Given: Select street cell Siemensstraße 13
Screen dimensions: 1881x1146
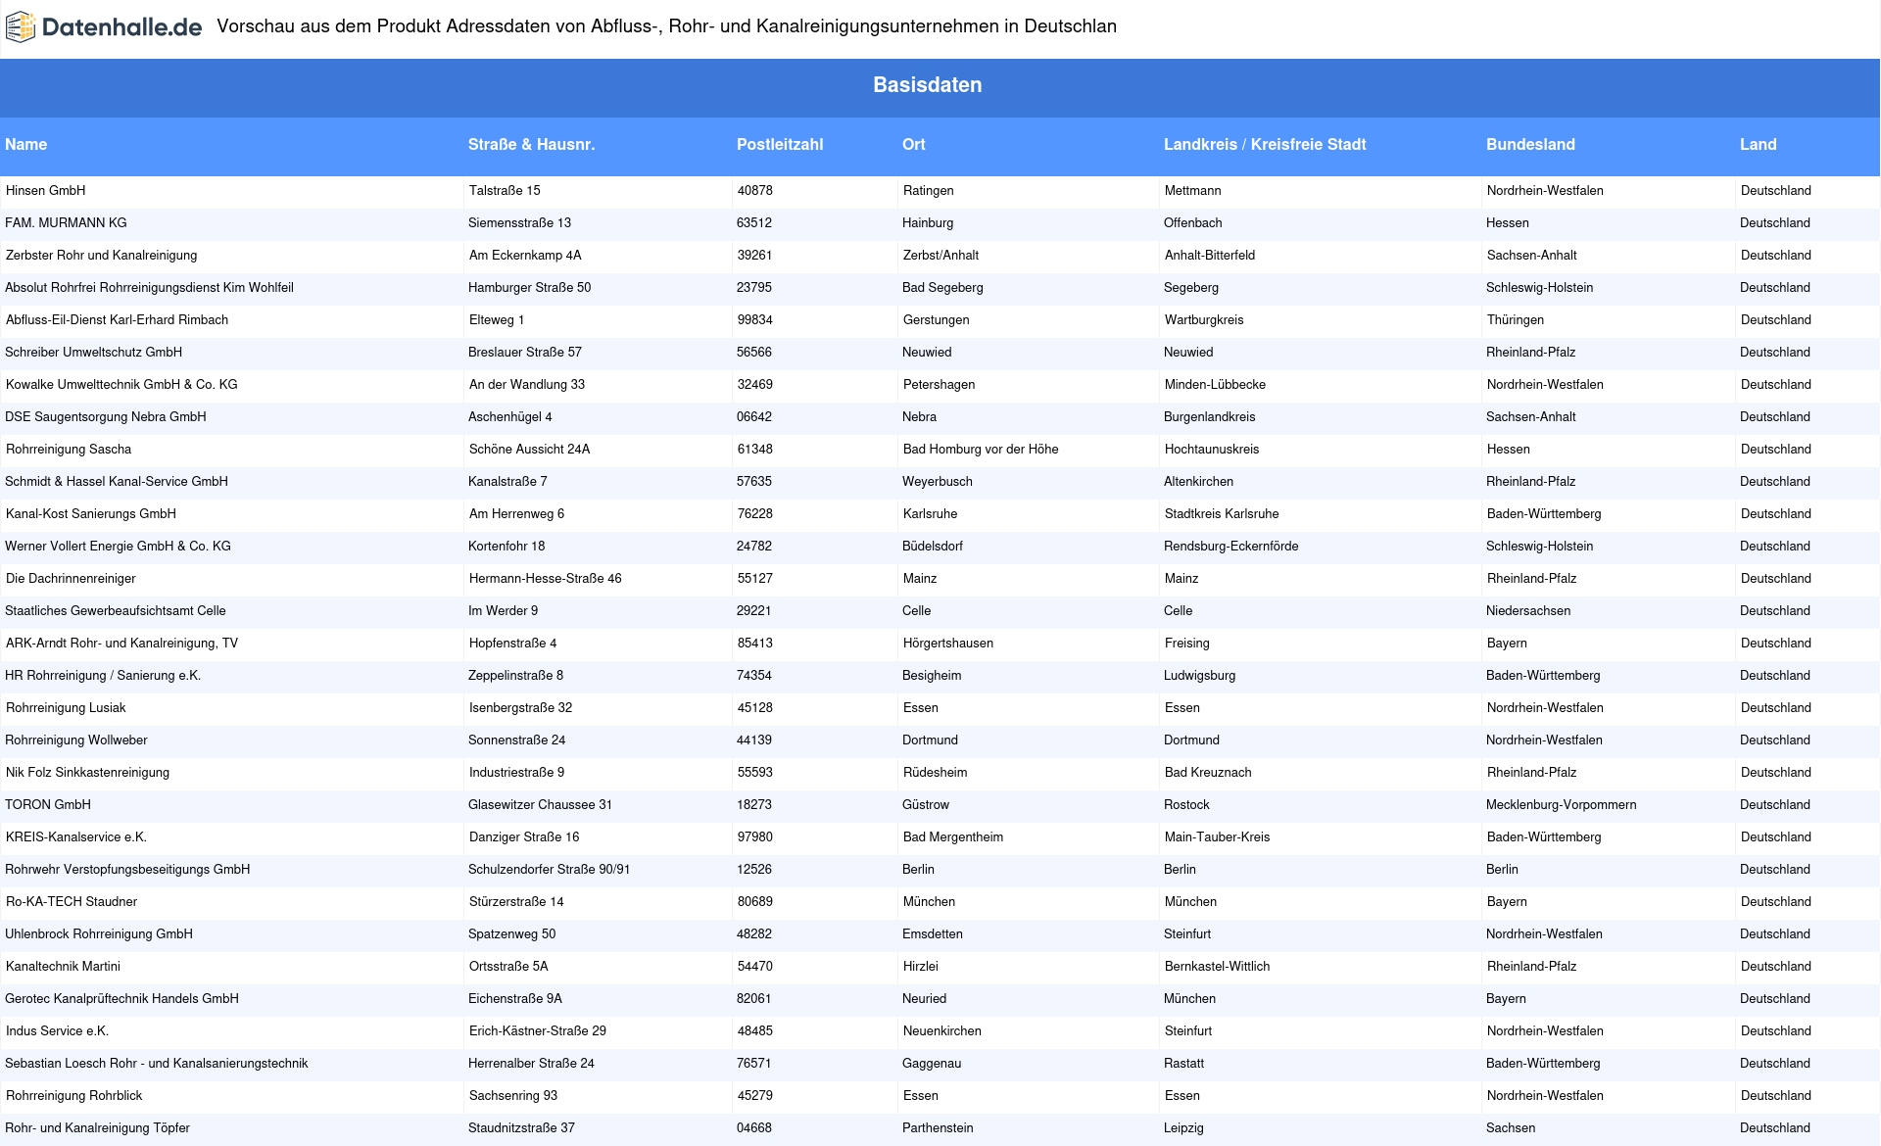Looking at the screenshot, I should (x=519, y=222).
